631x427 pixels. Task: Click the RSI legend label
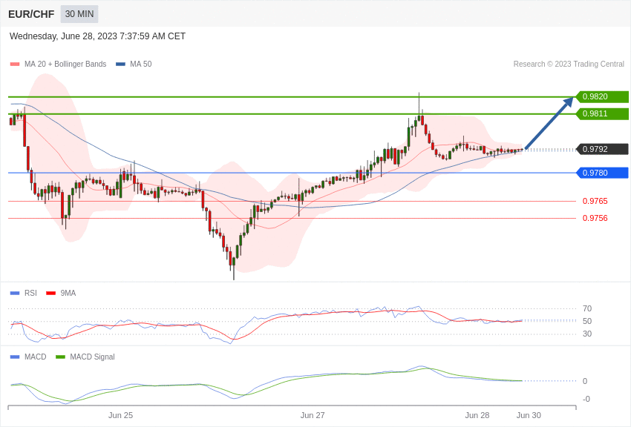[x=30, y=294]
